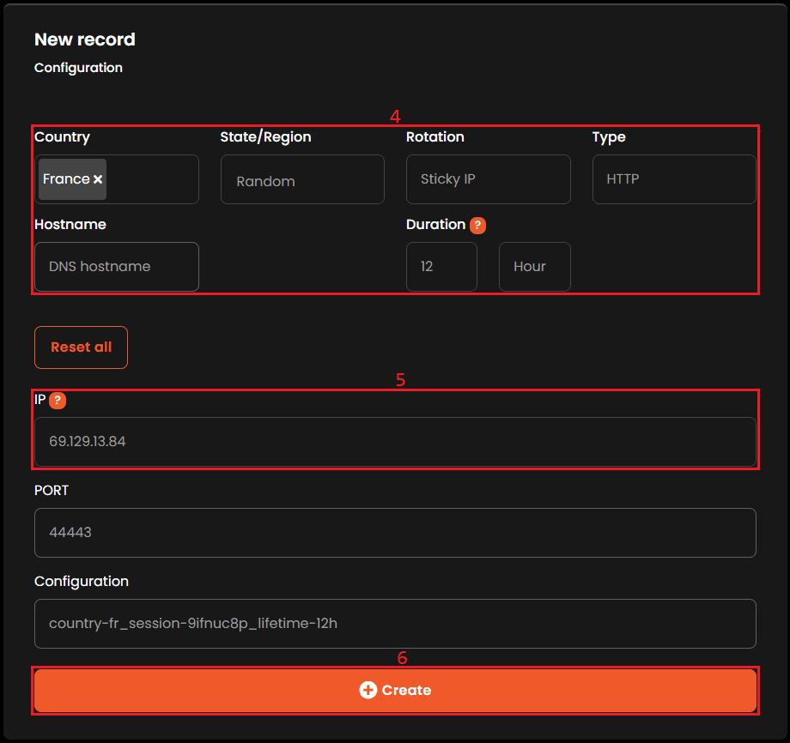Click the Configuration string text field
The width and height of the screenshot is (790, 743).
coord(395,624)
